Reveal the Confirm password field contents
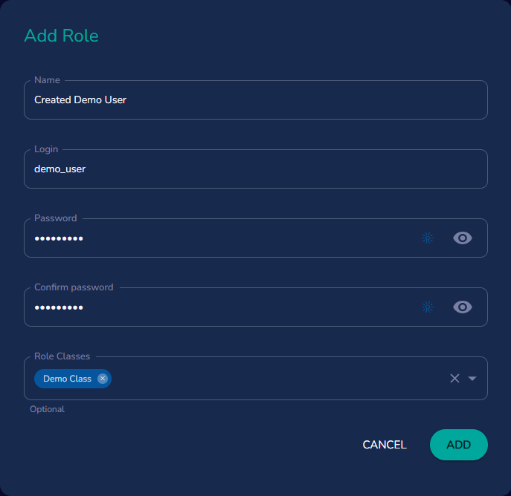Screen dimensions: 511x496 pos(463,307)
